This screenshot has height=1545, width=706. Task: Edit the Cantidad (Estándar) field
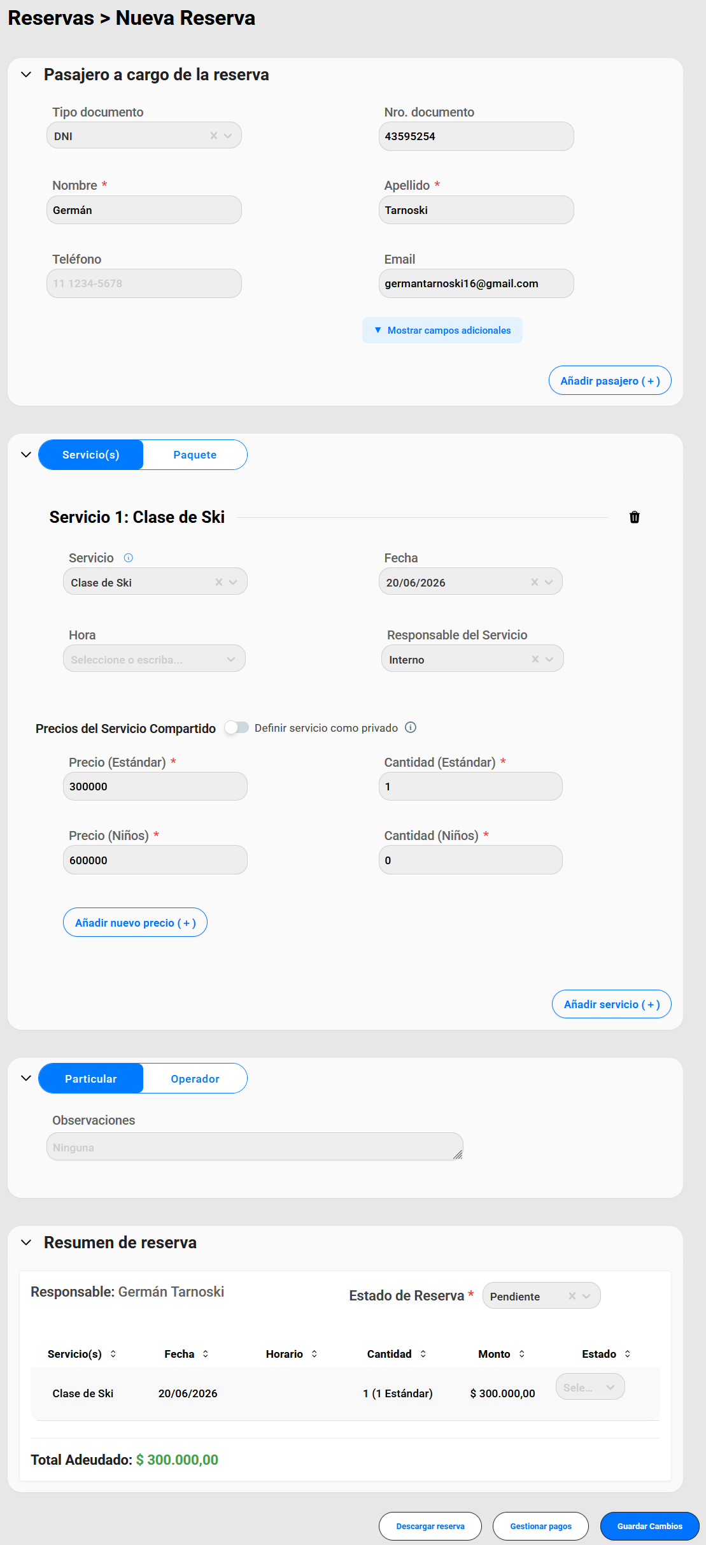coord(470,787)
